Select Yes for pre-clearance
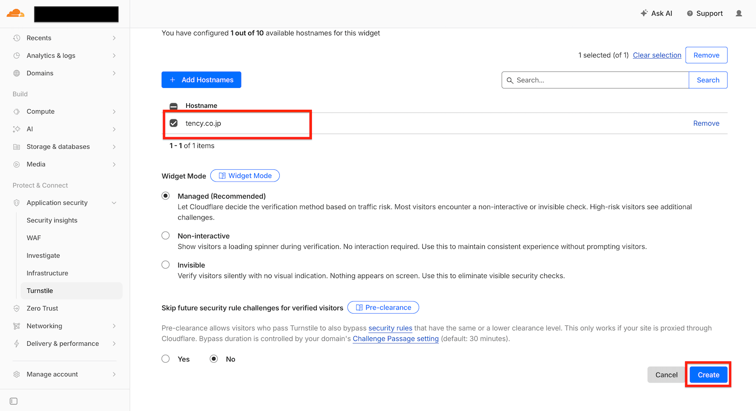 coord(165,359)
